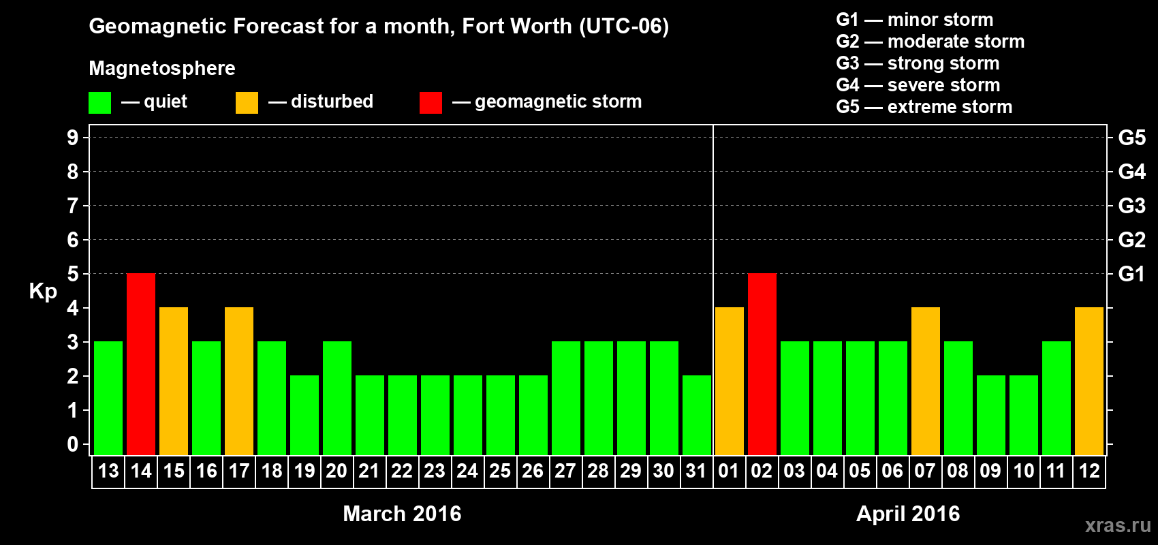Select the orange bar for March 15
The width and height of the screenshot is (1158, 545).
pos(174,381)
